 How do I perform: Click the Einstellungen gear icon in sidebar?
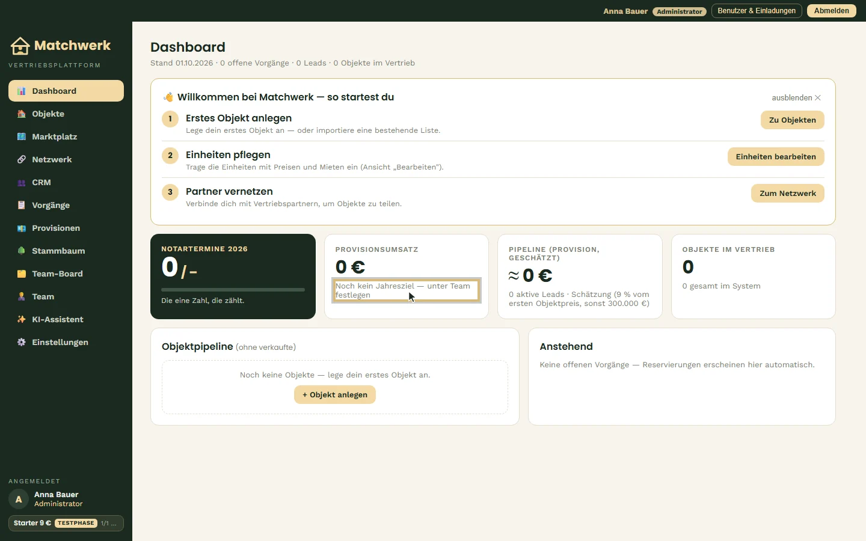(x=22, y=342)
